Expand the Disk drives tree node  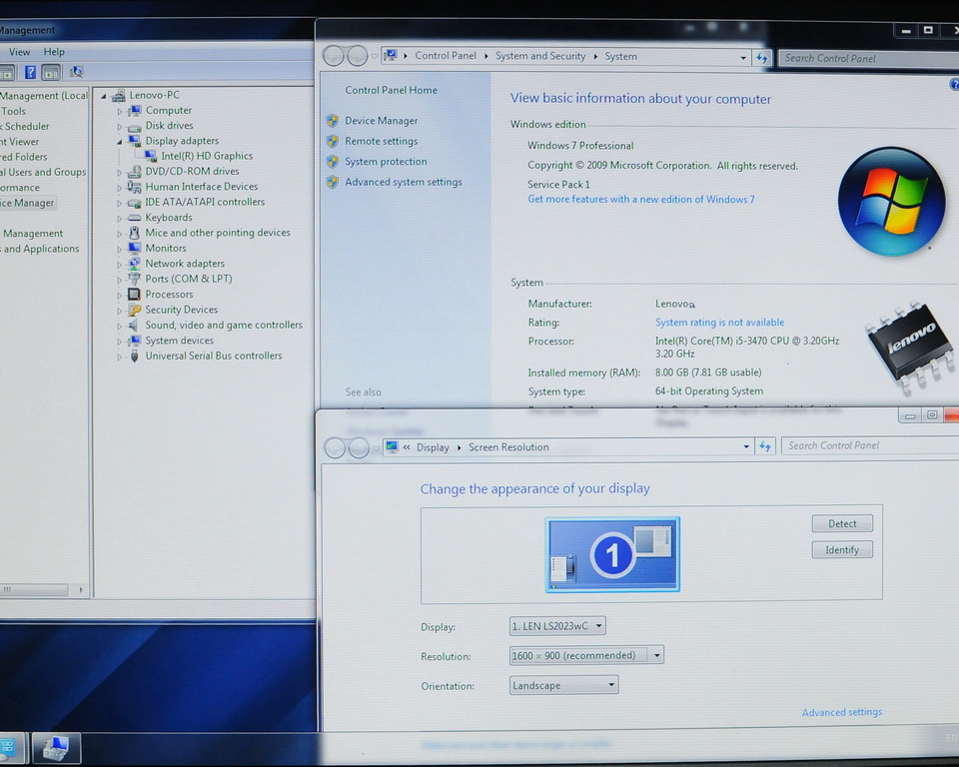120,127
